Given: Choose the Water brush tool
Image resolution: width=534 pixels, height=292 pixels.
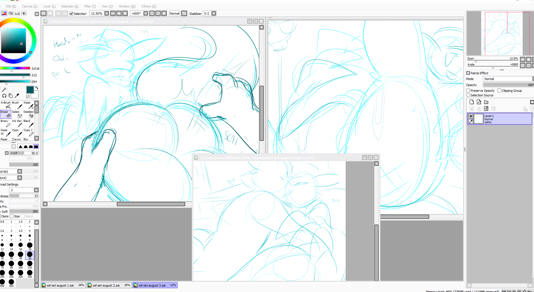Looking at the screenshot, I should (28, 105).
